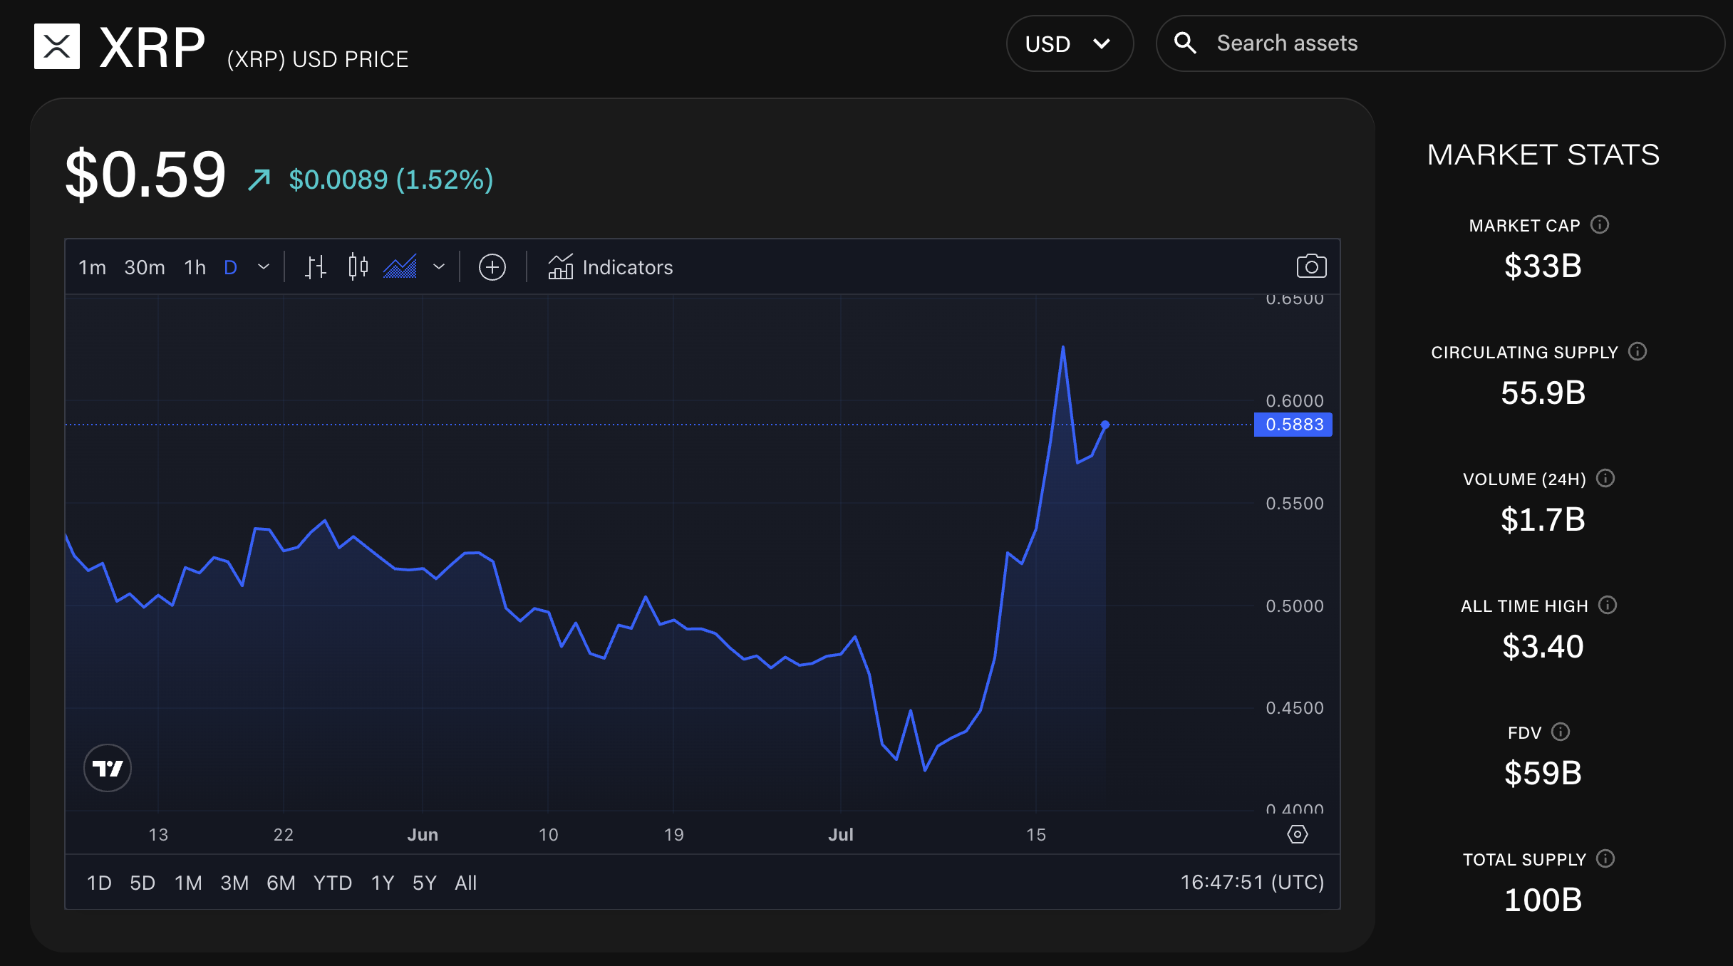Click the Total Supply info icon
The height and width of the screenshot is (966, 1733).
[x=1605, y=859]
